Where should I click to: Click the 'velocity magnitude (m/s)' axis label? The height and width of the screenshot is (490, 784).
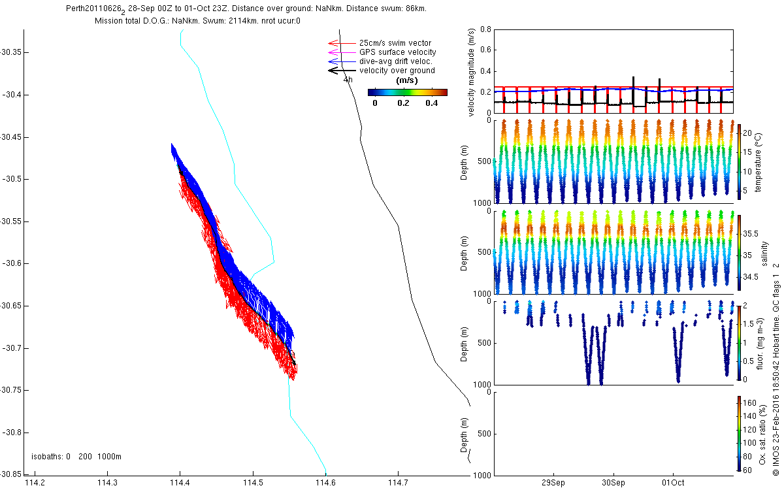tap(472, 73)
